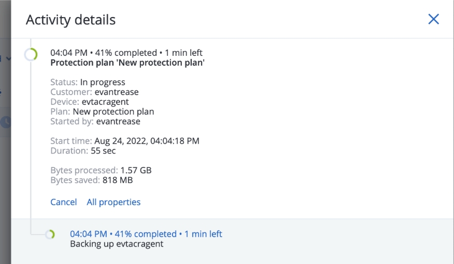The height and width of the screenshot is (264, 454).
Task: Click the Activity details header title
Action: [70, 20]
